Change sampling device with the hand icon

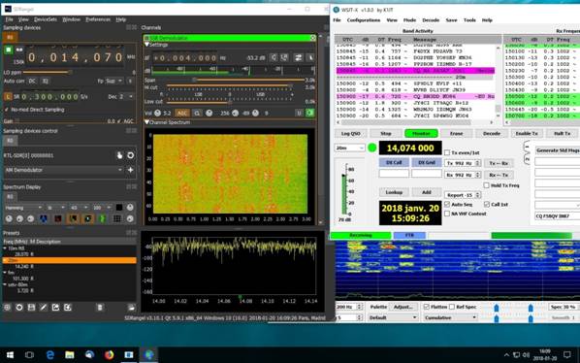pos(119,155)
